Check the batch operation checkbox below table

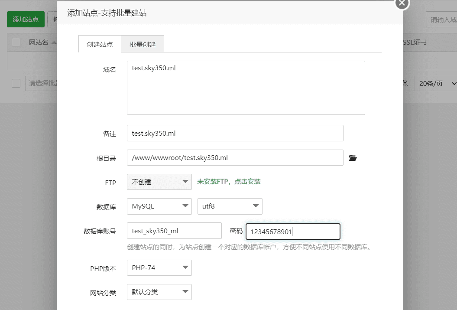click(x=16, y=83)
